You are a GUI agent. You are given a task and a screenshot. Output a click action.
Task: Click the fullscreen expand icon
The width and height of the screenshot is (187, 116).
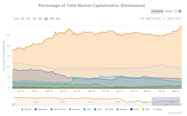point(175,11)
